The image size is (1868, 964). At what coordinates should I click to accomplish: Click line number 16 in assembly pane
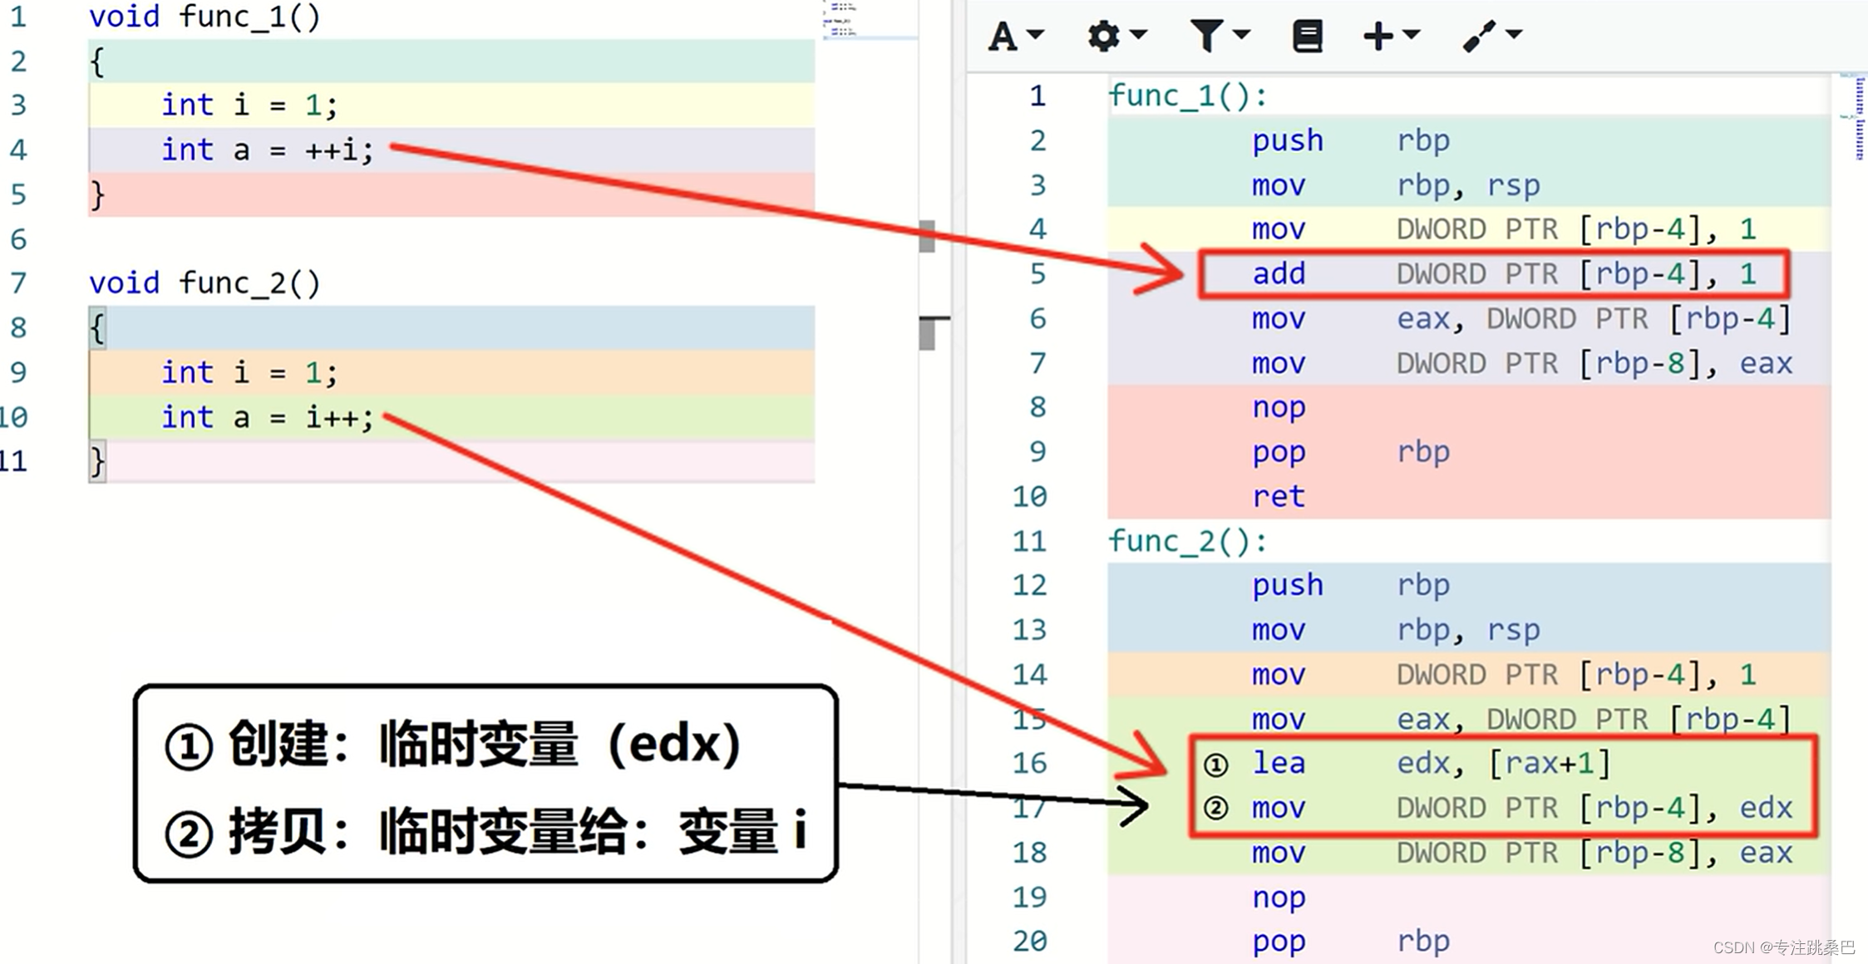1029,763
